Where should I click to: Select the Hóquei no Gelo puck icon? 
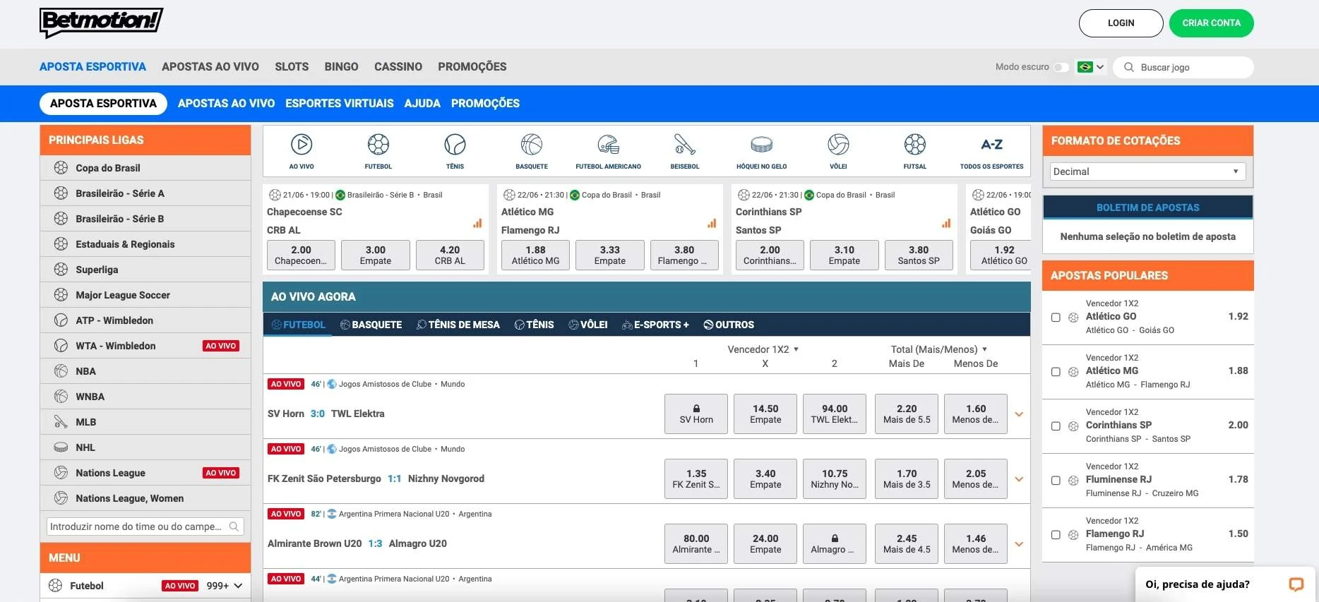761,145
